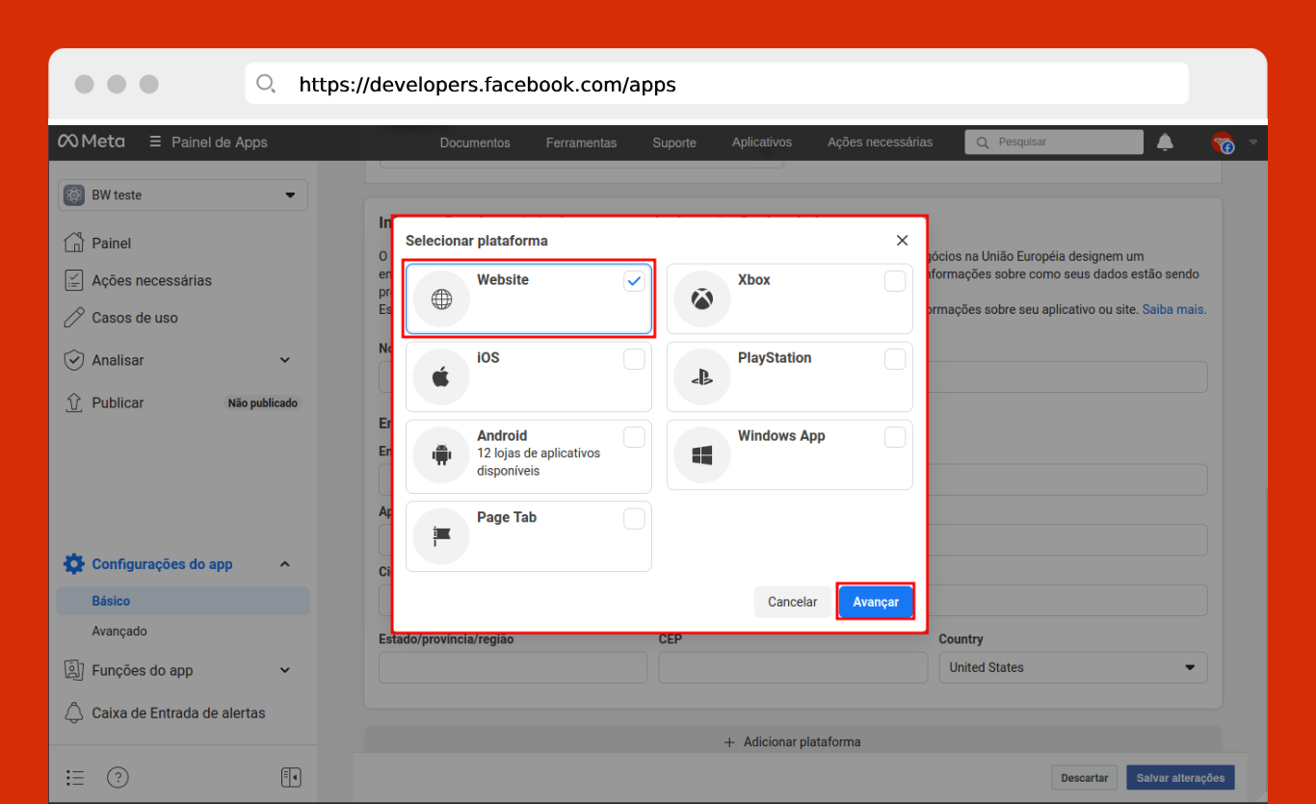
Task: Click the Funções do app badge icon
Action: [73, 670]
